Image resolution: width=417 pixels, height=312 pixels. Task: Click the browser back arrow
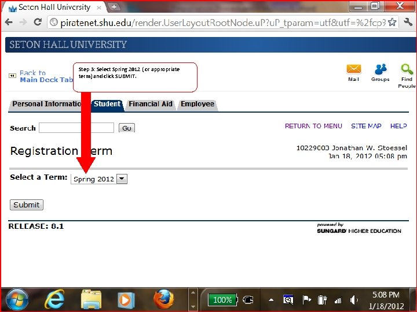[x=9, y=22]
